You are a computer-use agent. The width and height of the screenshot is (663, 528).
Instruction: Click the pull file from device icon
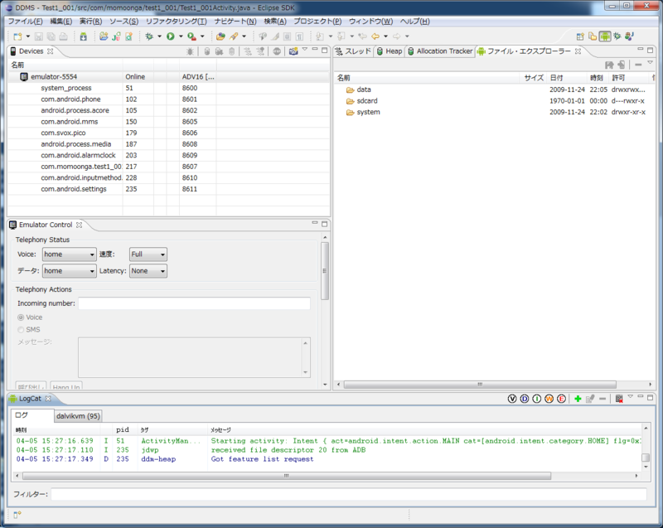pyautogui.click(x=609, y=65)
